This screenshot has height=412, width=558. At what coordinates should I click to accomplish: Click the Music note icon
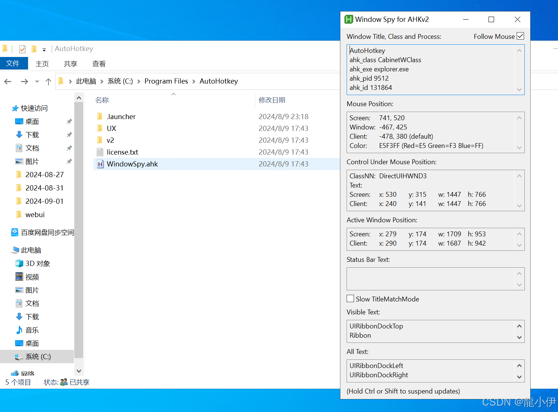[19, 330]
